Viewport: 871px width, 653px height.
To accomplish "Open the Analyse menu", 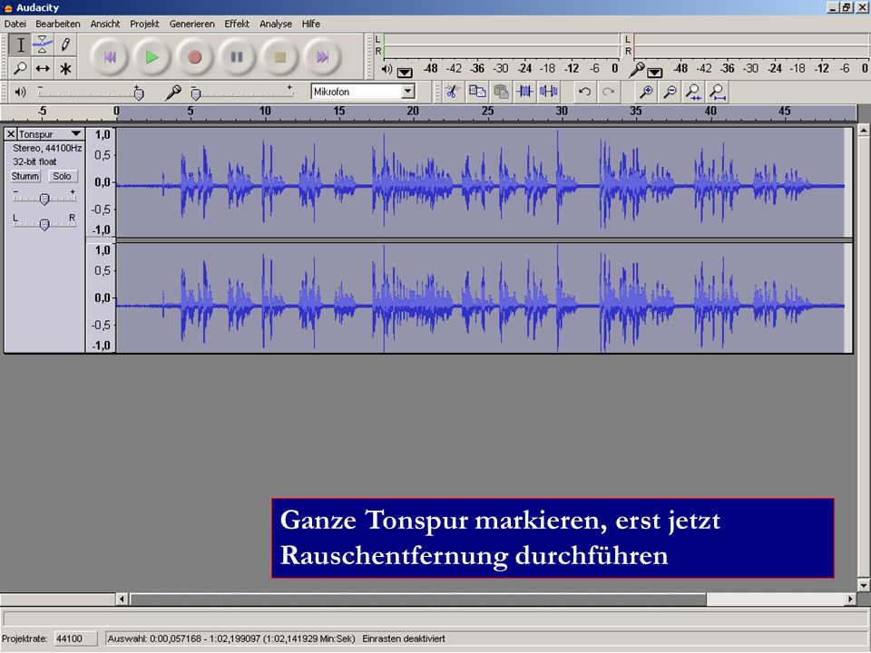I will click(276, 24).
